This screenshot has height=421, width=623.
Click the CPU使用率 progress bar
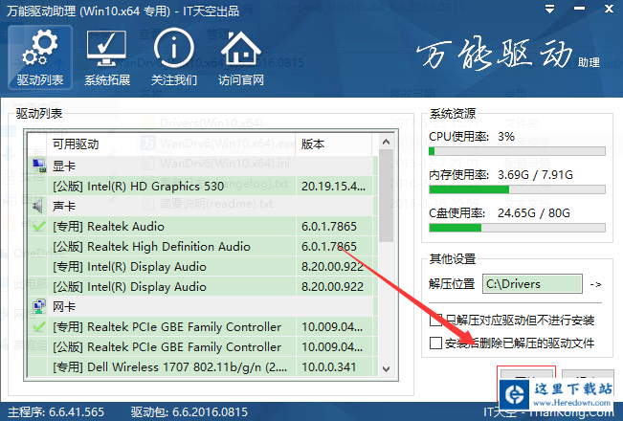(517, 151)
